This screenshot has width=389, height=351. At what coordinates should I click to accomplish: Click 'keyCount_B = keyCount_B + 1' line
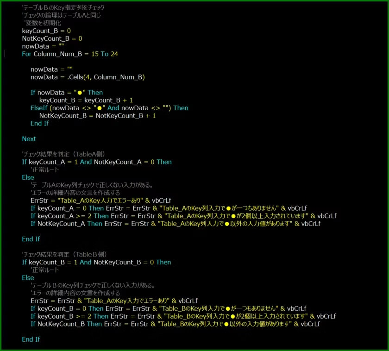click(x=86, y=100)
